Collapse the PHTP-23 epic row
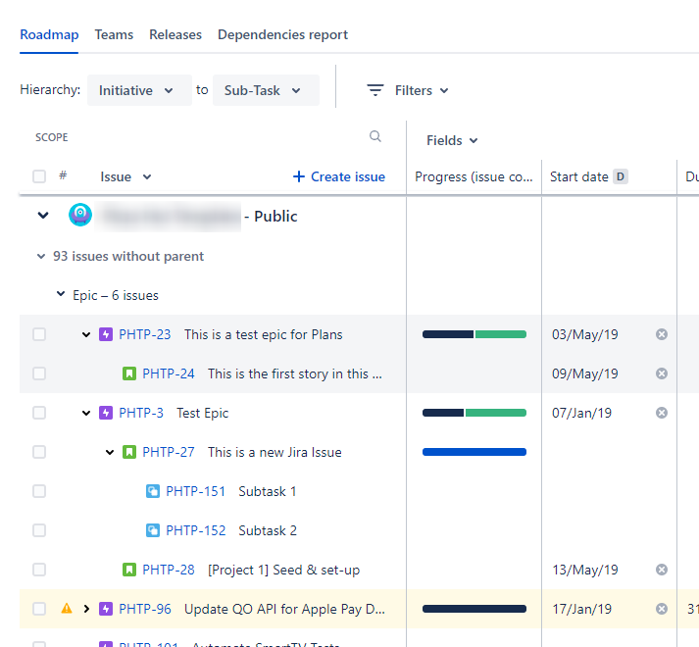 click(86, 334)
